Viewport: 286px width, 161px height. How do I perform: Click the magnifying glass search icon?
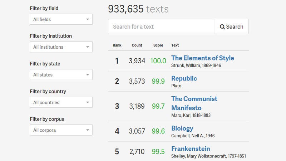(222, 27)
